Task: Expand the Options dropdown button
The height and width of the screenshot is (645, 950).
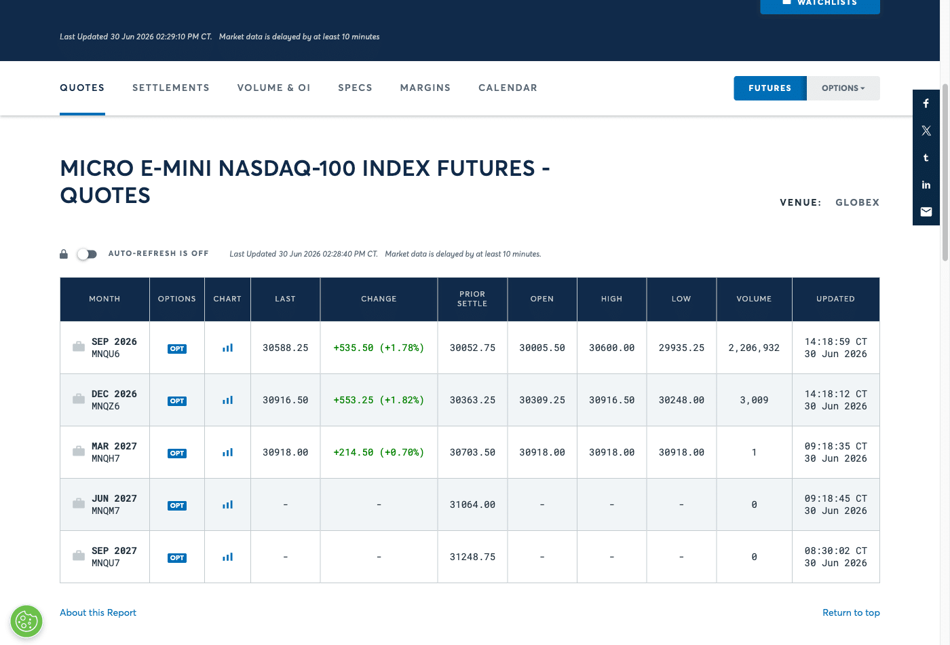Action: pos(843,88)
